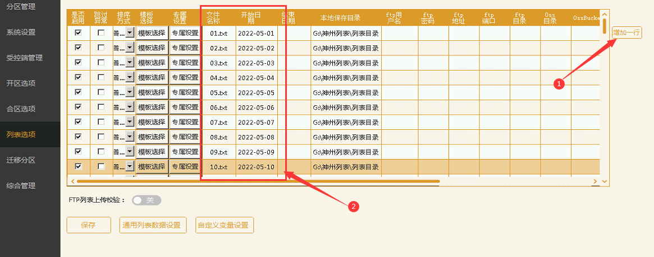The image size is (654, 257).
Task: Uncheck 是否启用 for the 01.txt row
Action: pos(79,33)
